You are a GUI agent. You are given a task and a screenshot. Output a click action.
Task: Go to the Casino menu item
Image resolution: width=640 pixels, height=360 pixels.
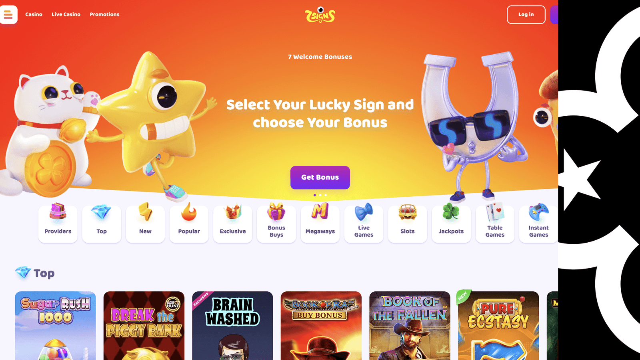34,14
